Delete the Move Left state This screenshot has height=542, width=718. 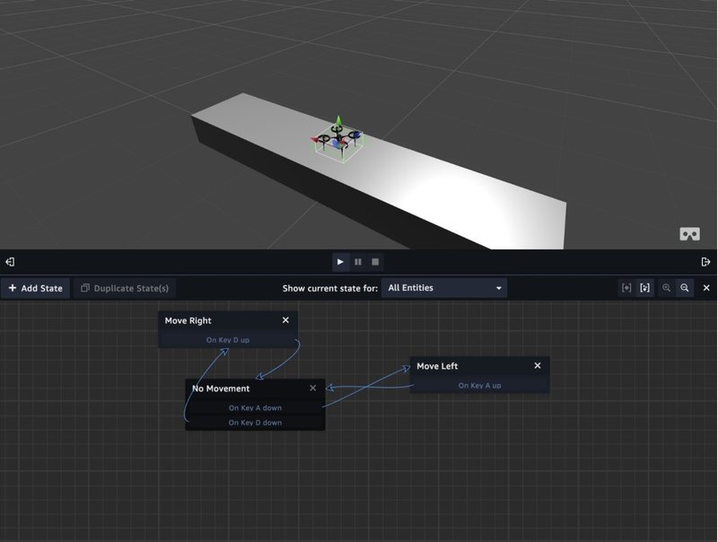click(x=538, y=365)
